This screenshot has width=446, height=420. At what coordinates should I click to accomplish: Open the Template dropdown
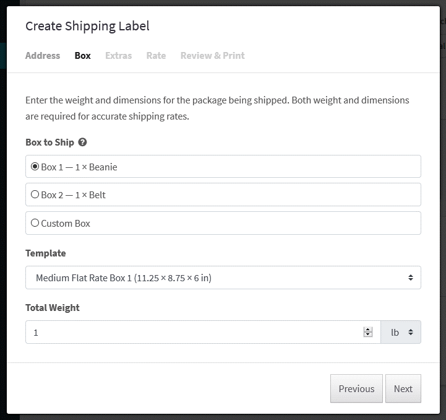click(223, 278)
